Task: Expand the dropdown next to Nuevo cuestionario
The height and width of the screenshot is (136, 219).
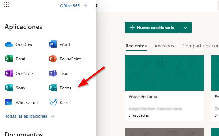Action: (x=185, y=28)
